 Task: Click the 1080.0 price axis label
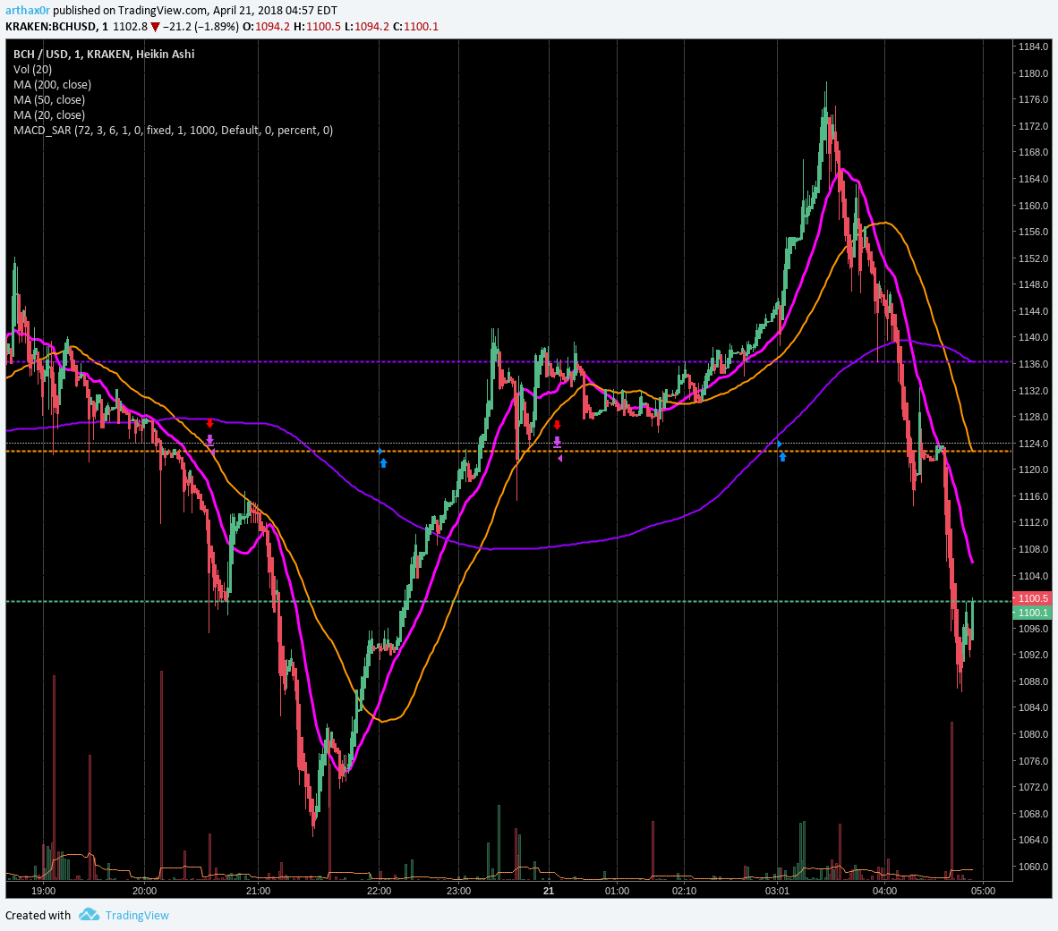[x=1034, y=735]
